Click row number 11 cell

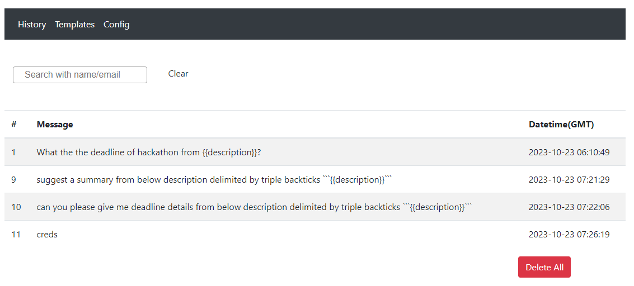[16, 235]
